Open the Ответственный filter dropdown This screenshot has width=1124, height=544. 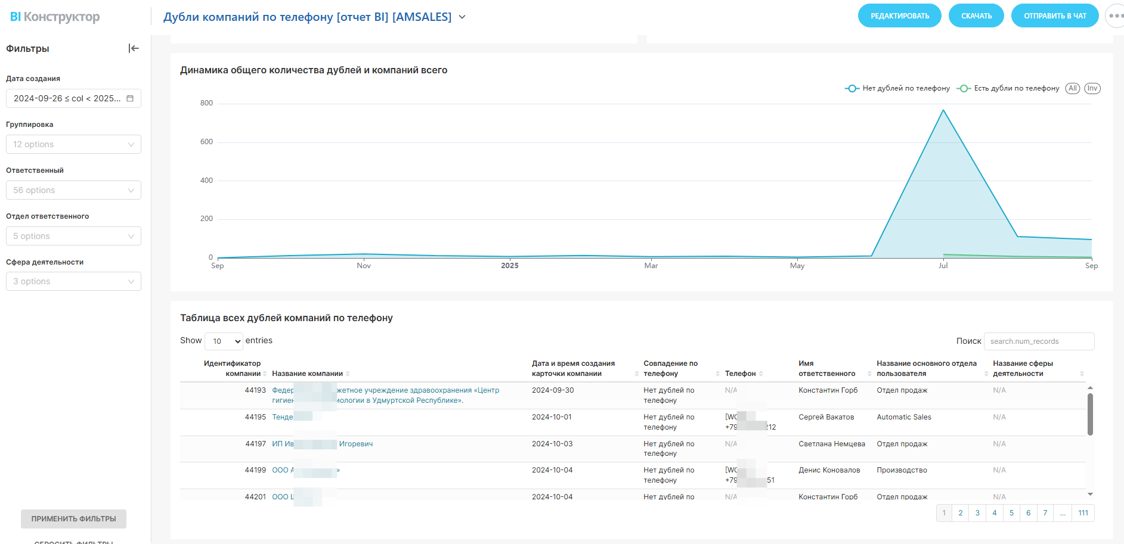click(x=73, y=190)
